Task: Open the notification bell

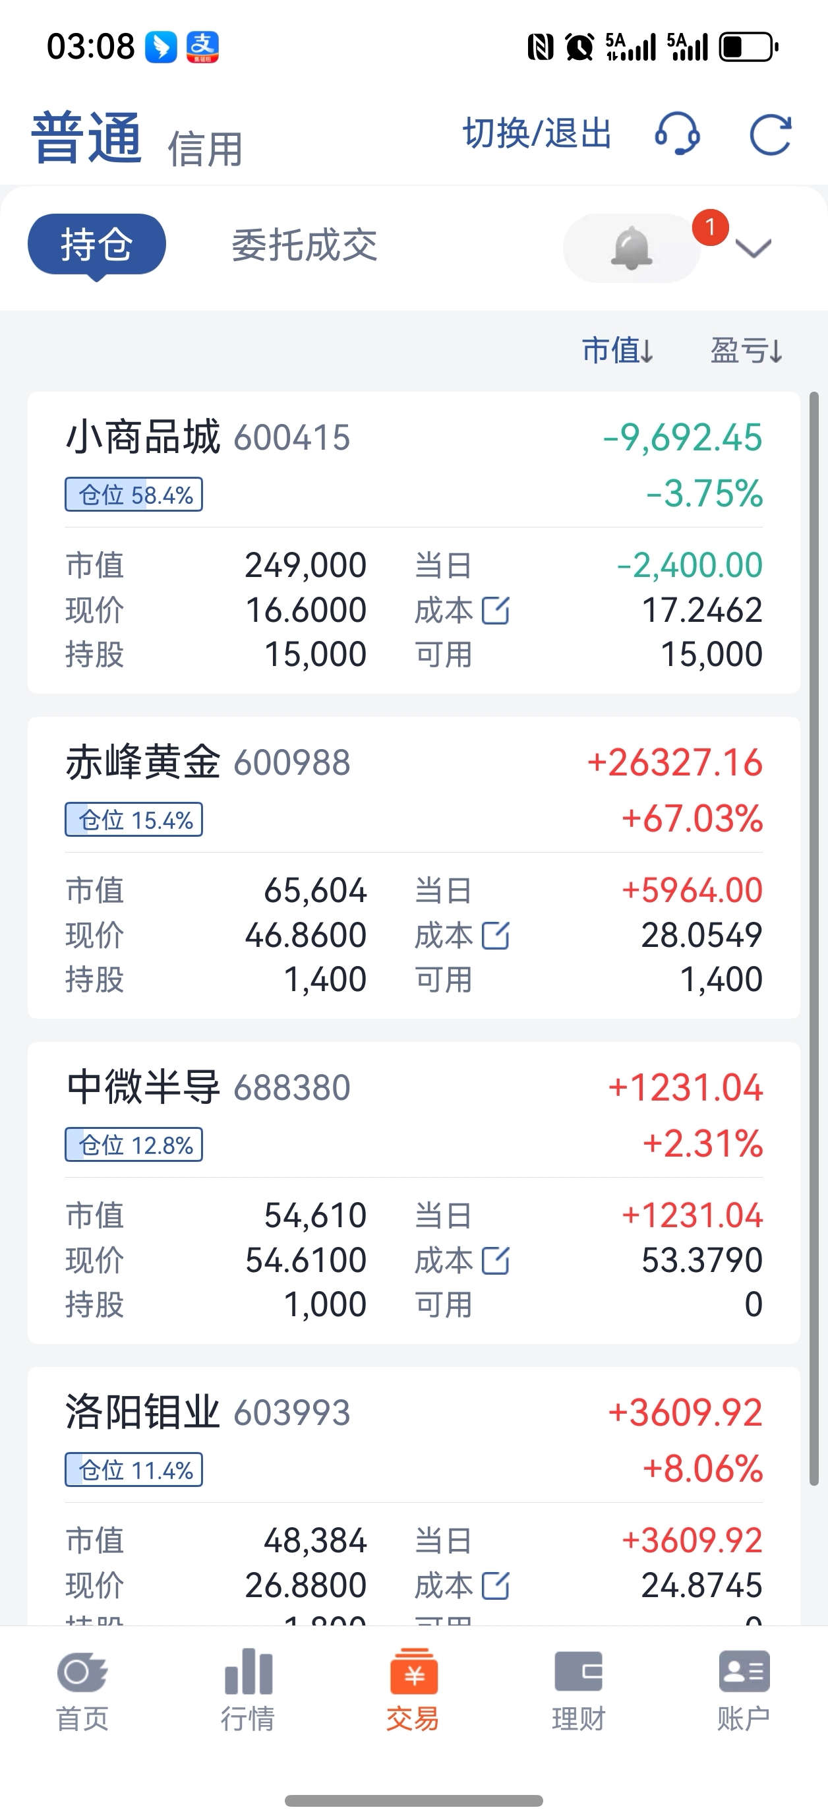Action: pyautogui.click(x=631, y=248)
